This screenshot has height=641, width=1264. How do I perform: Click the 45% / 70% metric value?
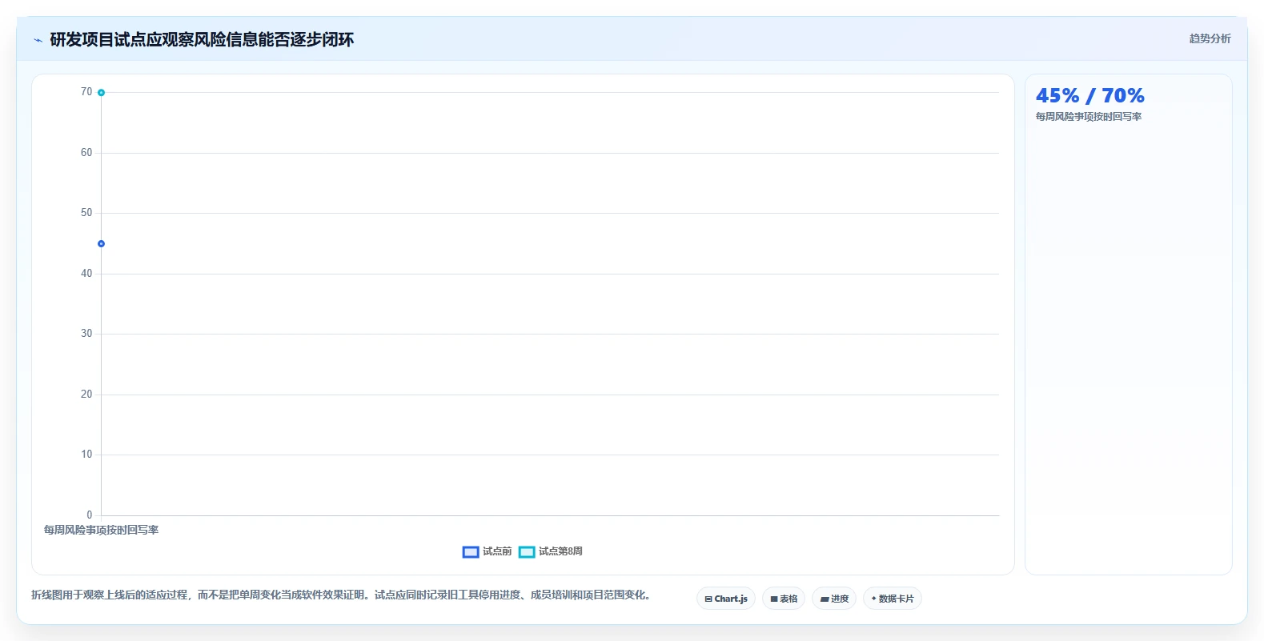coord(1089,96)
